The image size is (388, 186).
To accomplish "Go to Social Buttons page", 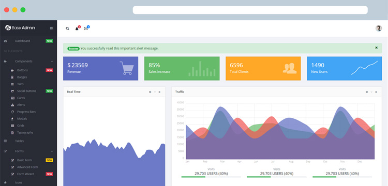I will (26, 91).
